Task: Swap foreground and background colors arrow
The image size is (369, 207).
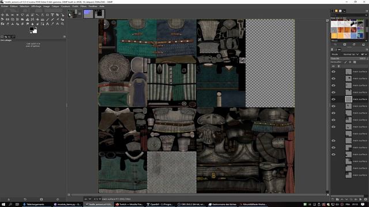Action: pyautogui.click(x=36, y=28)
